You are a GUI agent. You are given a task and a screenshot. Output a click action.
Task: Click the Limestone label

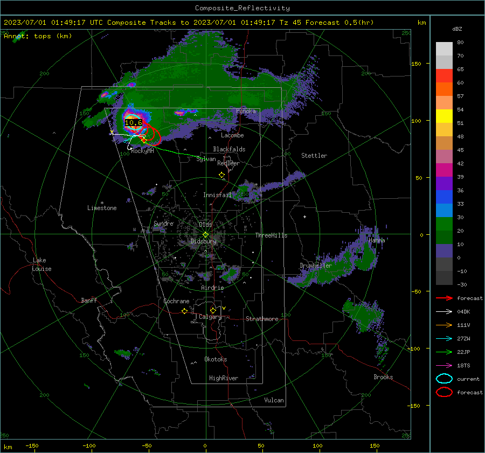click(102, 208)
